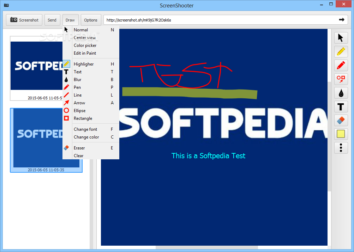Choose Eraser from the Draw menu
Screen dimensions: 354x252
[x=91, y=148]
